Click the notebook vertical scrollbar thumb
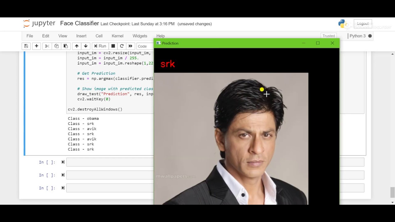Screen dimensions: 395x222 point(393,192)
